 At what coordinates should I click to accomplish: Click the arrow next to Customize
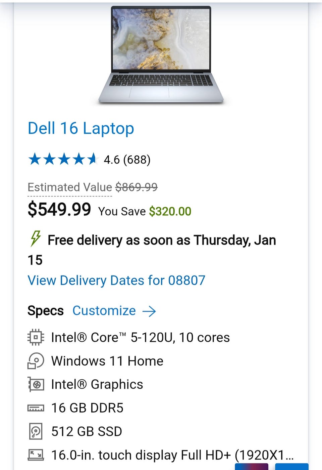(x=149, y=311)
